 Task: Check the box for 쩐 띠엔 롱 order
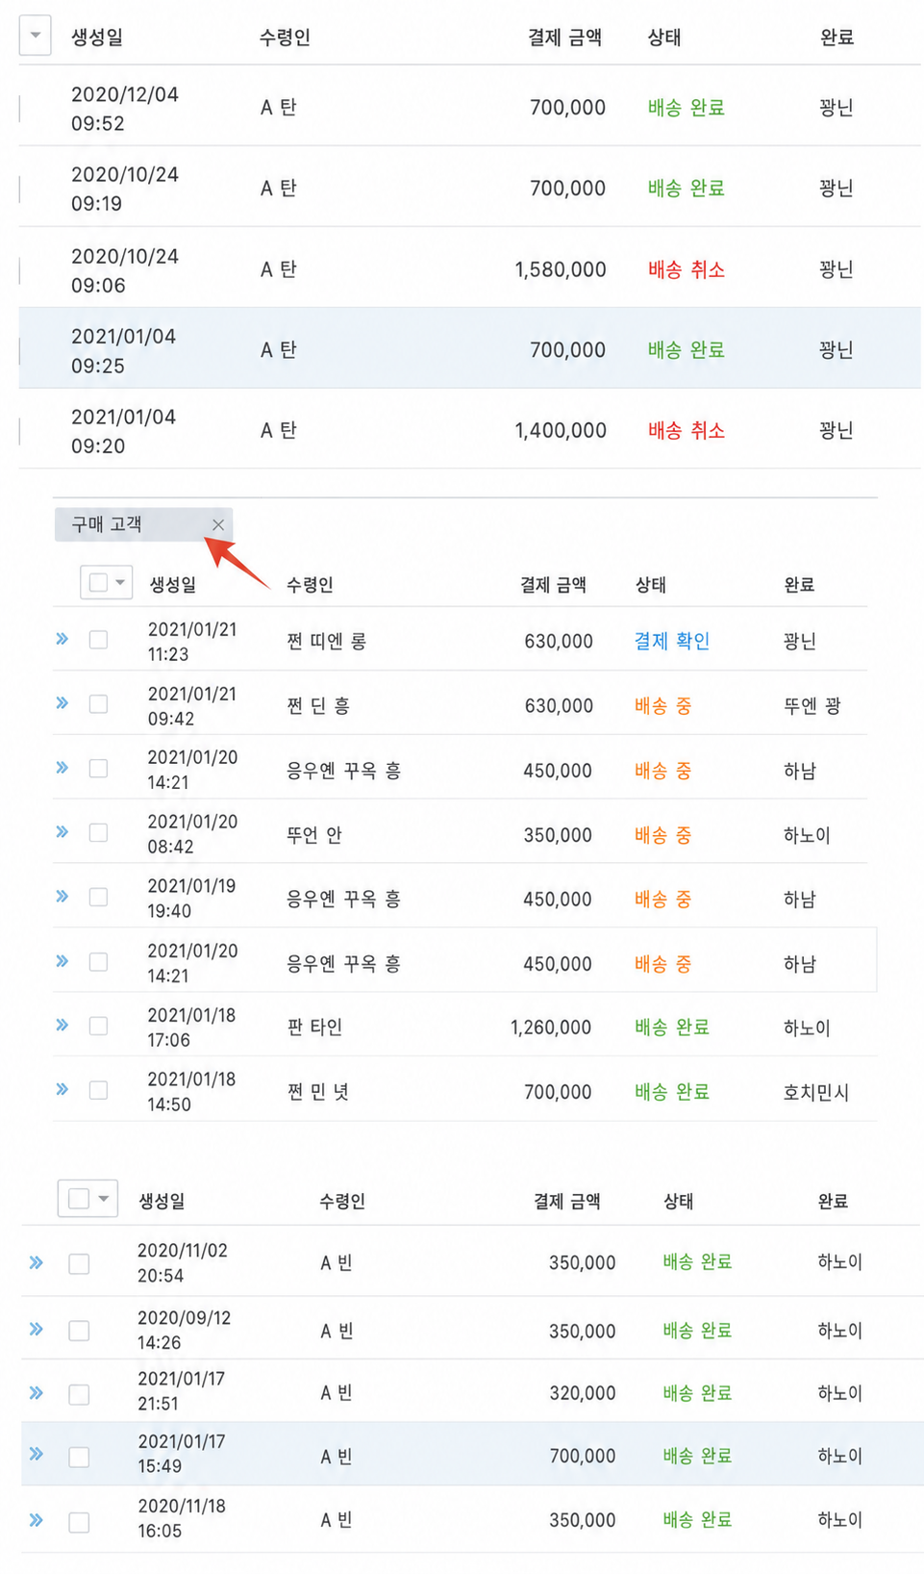[98, 640]
